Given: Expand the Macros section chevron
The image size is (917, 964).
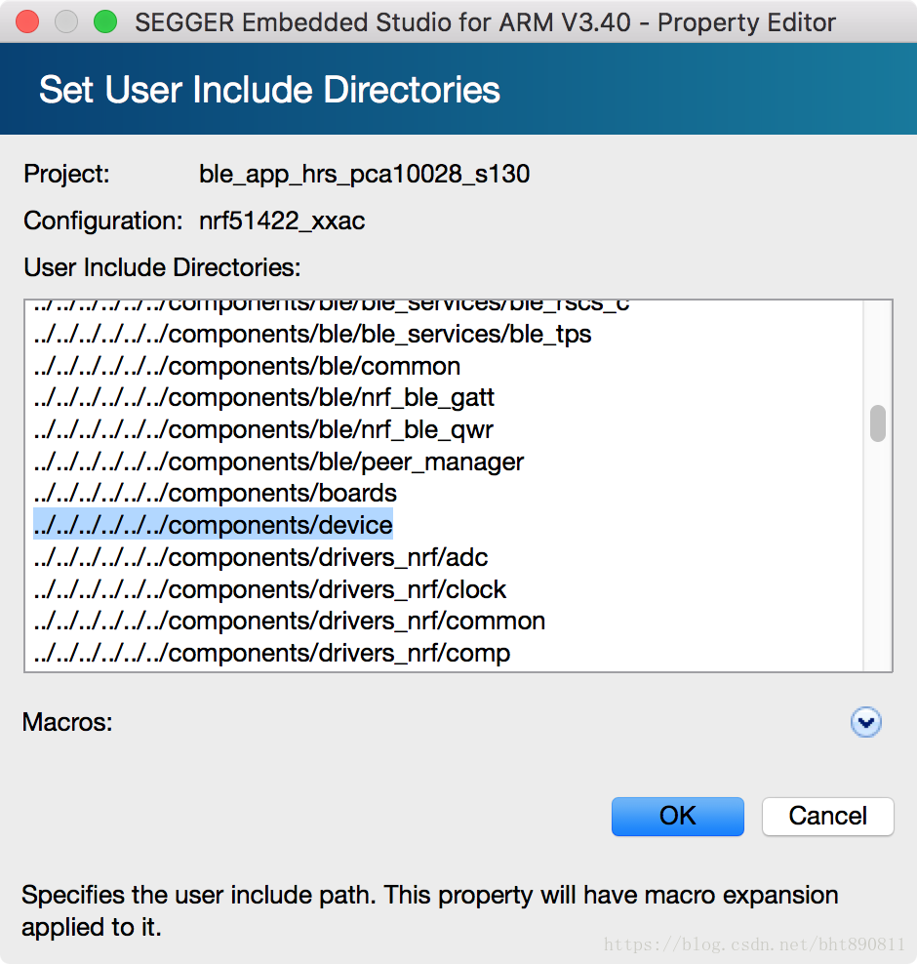Looking at the screenshot, I should [x=866, y=722].
